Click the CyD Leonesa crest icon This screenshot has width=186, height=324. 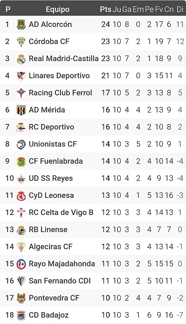(x=21, y=196)
